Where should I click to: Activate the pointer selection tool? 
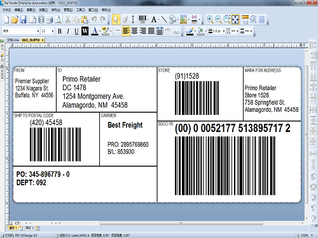click(x=116, y=20)
